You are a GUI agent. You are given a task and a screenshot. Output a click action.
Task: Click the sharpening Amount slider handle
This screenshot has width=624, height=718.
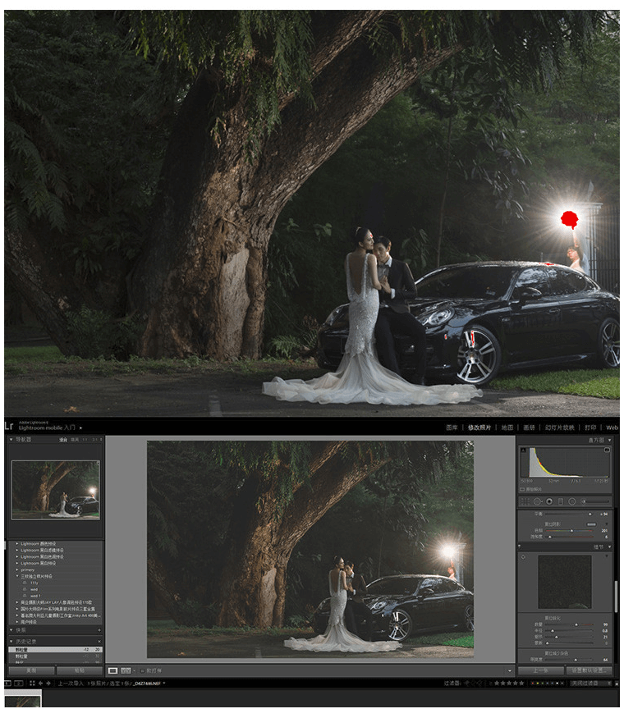click(x=576, y=624)
